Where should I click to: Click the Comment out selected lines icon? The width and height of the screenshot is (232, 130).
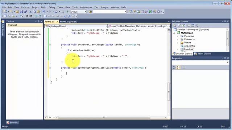click(x=36, y=16)
